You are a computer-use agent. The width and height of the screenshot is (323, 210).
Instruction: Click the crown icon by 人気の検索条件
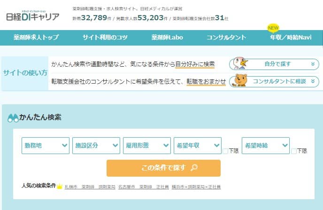(x=60, y=187)
